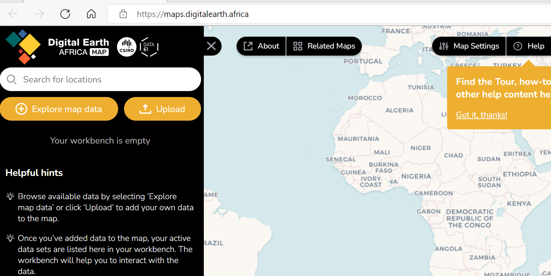Screen dimensions: 551x276
Task: Open Related Maps menu
Action: tap(324, 46)
